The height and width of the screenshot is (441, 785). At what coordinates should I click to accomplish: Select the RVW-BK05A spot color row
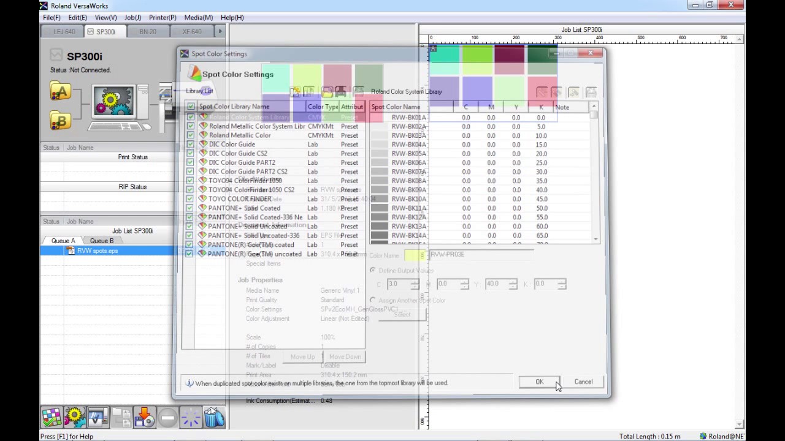(480, 154)
